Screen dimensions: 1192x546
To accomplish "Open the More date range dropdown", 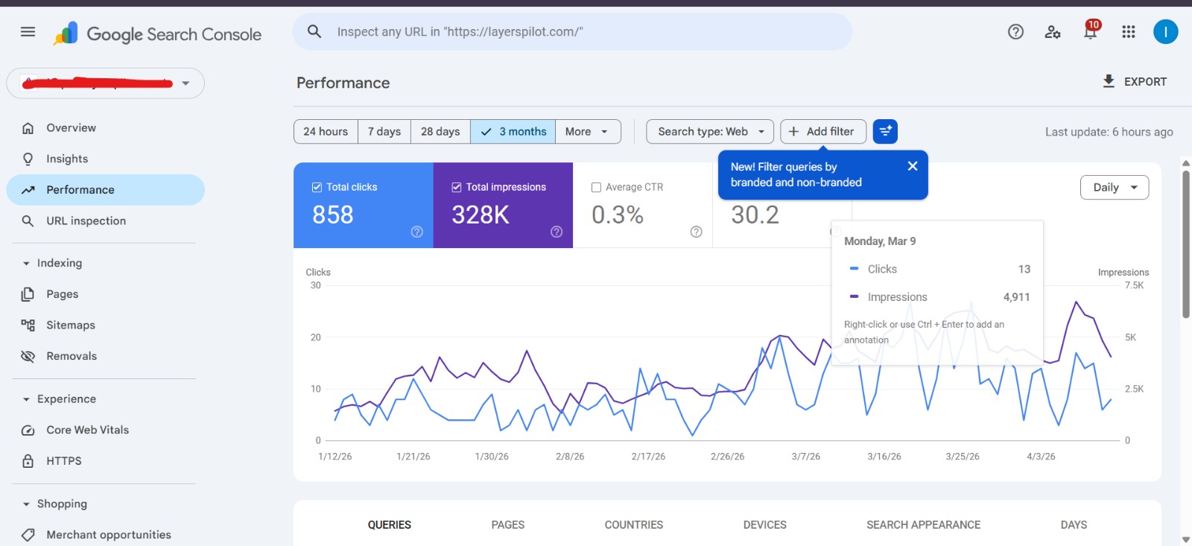I will pyautogui.click(x=588, y=132).
